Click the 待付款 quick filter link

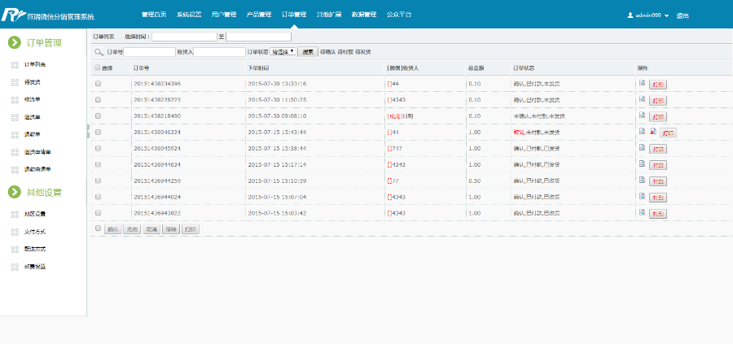(345, 52)
